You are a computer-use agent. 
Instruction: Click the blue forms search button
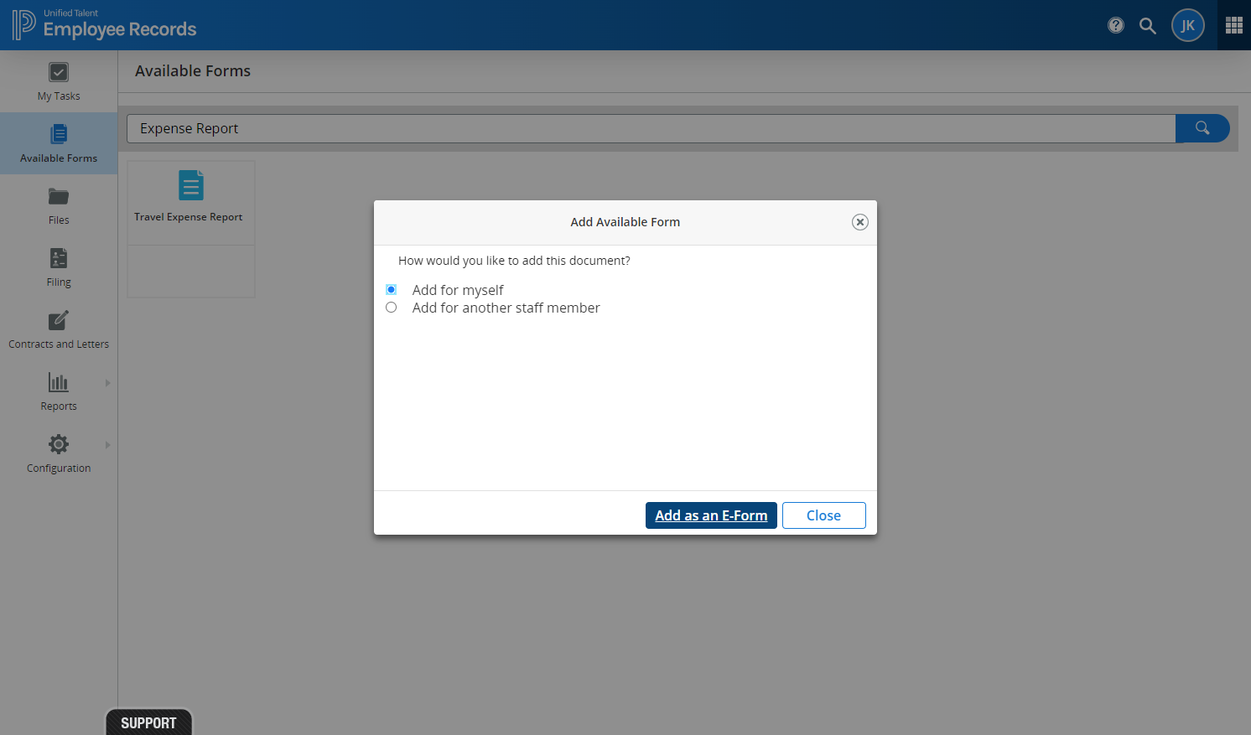pos(1202,128)
